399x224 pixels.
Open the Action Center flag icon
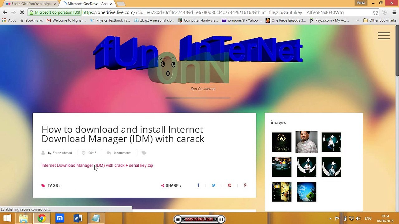click(337, 218)
